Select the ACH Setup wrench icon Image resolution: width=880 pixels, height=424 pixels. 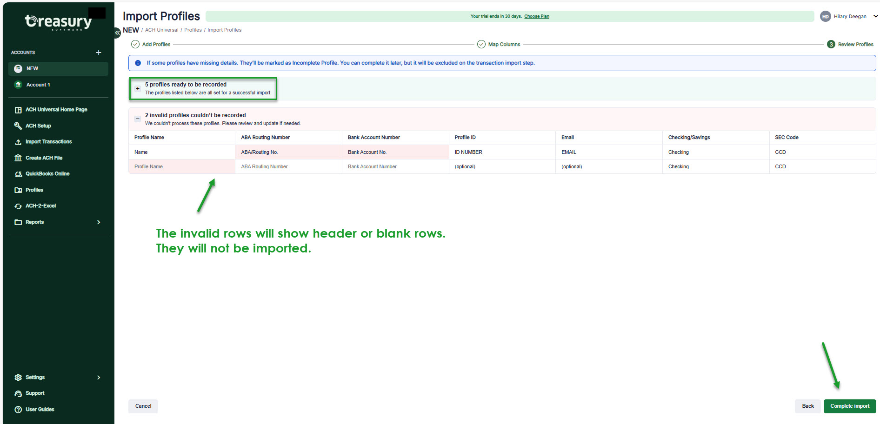(x=18, y=126)
